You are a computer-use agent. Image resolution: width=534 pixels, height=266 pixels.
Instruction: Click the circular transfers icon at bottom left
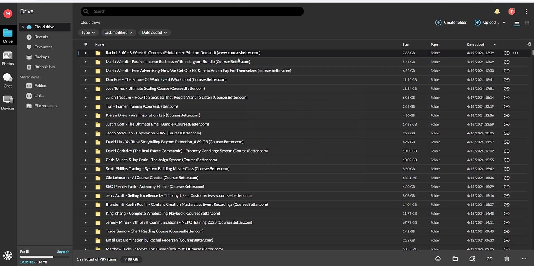coord(7,255)
